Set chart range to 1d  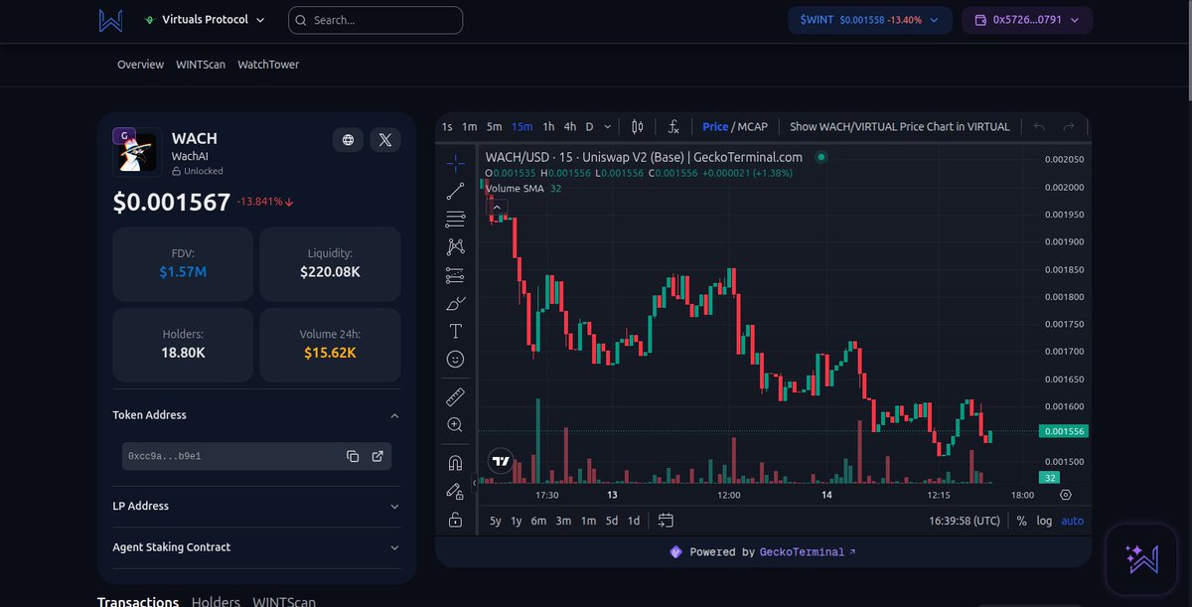tap(634, 521)
